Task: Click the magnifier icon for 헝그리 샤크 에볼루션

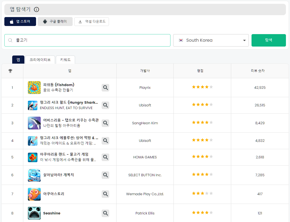Action: pyautogui.click(x=105, y=141)
